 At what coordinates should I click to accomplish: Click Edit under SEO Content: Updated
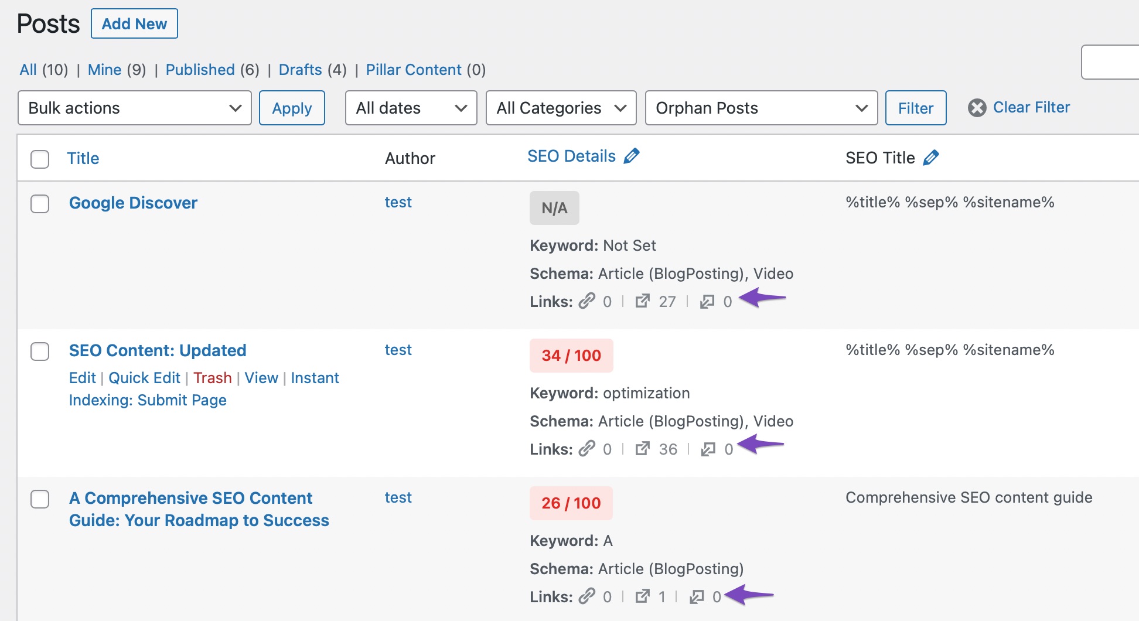82,378
